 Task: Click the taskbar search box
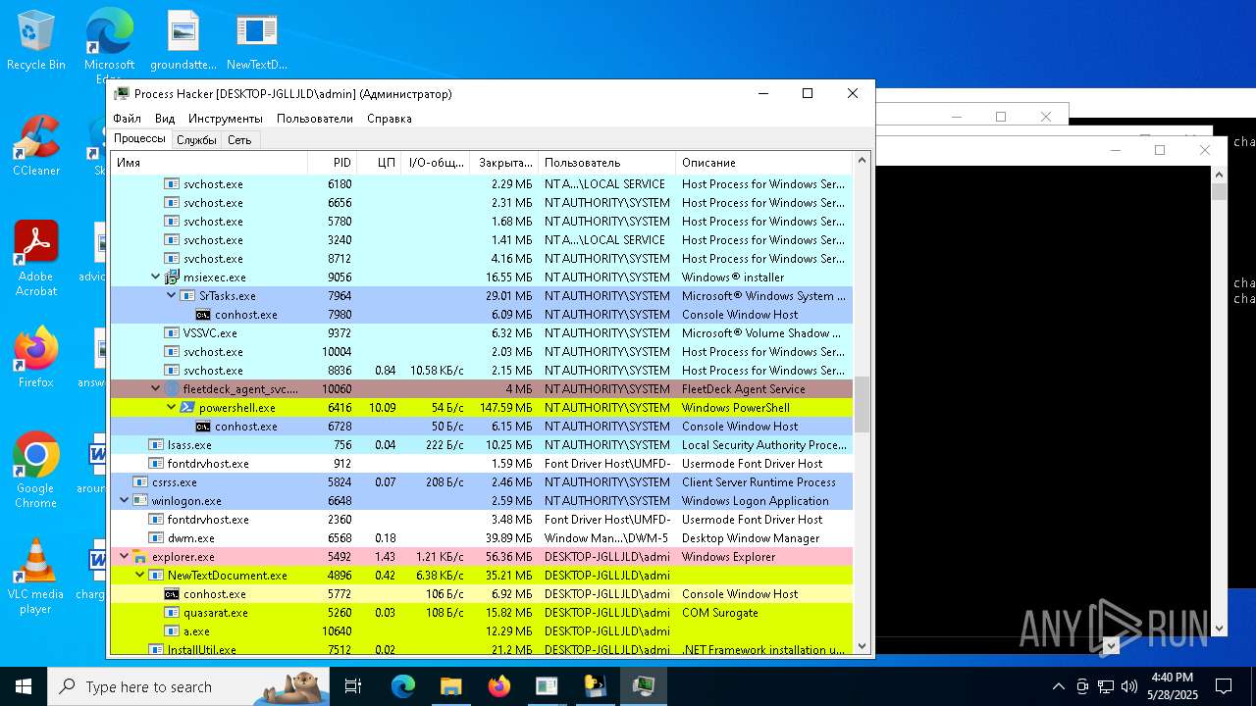188,686
